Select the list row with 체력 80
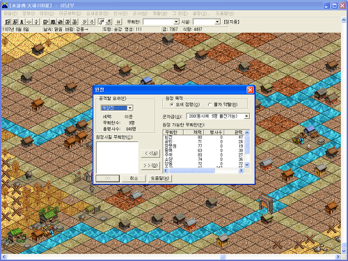Image resolution: width=348 pixels, height=261 pixels. tap(204, 137)
